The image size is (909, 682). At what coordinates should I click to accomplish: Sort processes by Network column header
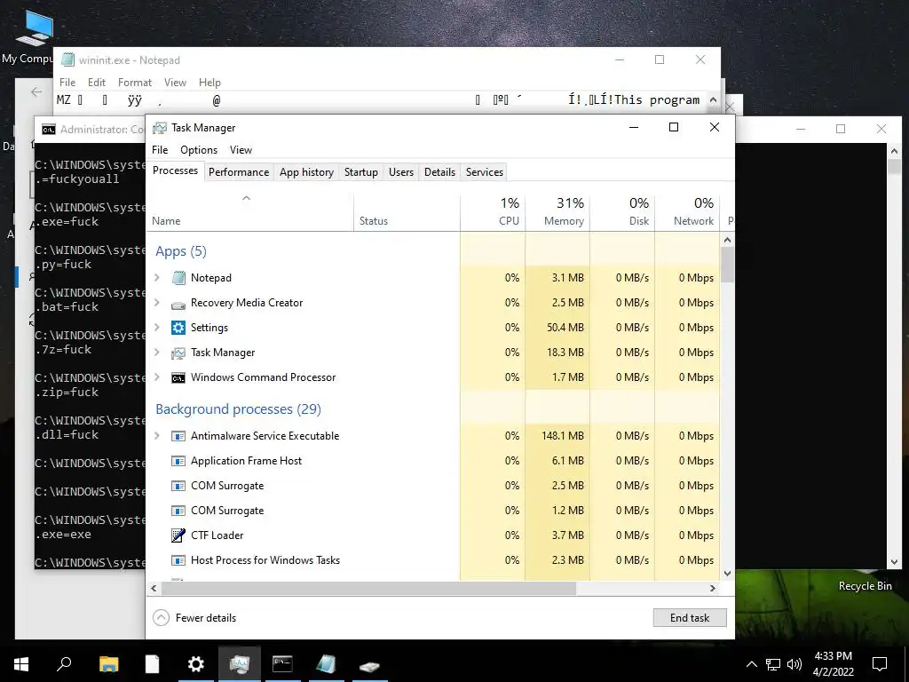tap(688, 211)
